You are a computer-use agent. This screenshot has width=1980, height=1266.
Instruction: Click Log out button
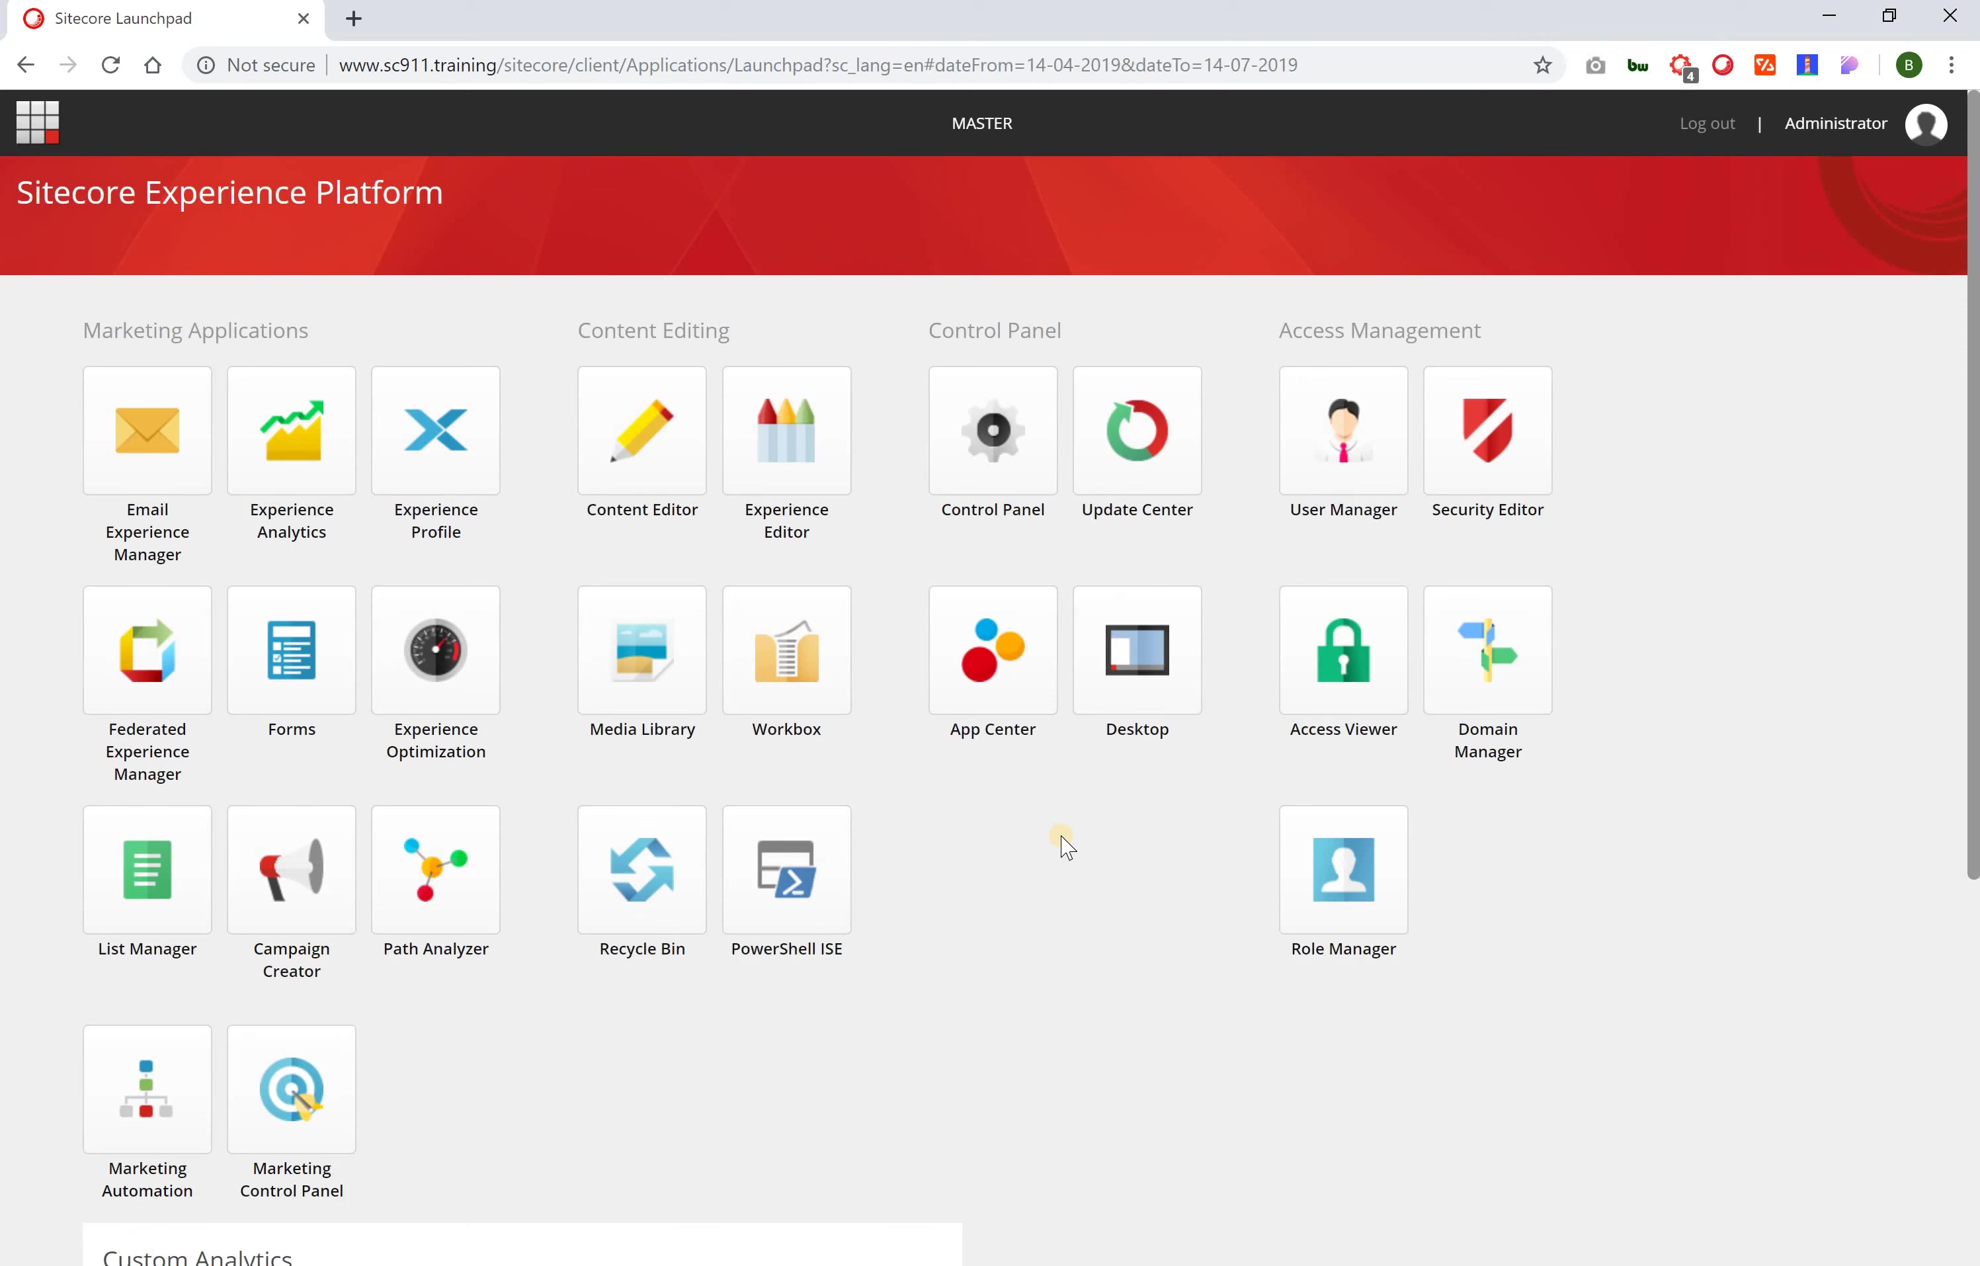[x=1709, y=123]
